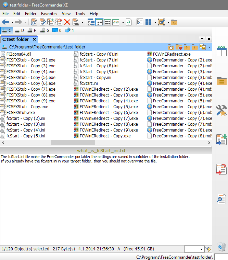This screenshot has width=228, height=260.
Task: Click the multi-rename tool icon
Action: [162, 22]
